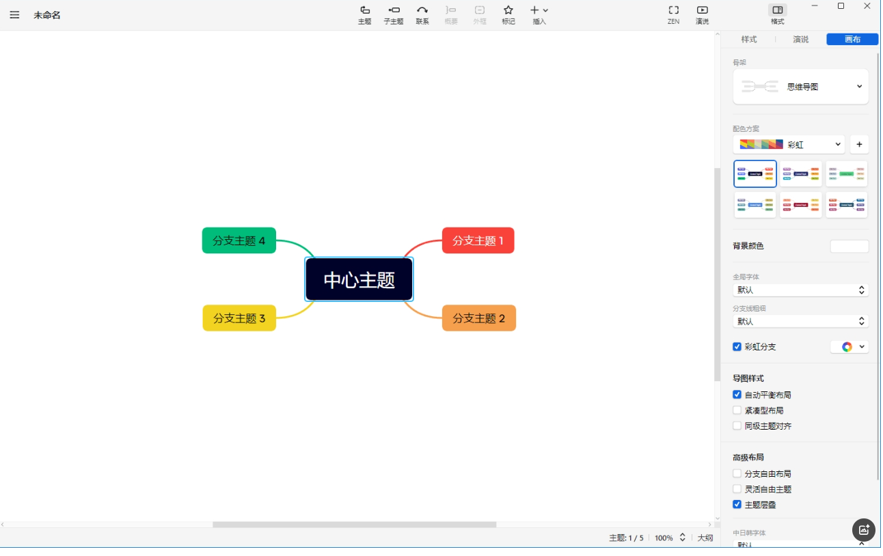Click the floating image icon at panel bottom
This screenshot has width=883, height=556.
[x=864, y=529]
